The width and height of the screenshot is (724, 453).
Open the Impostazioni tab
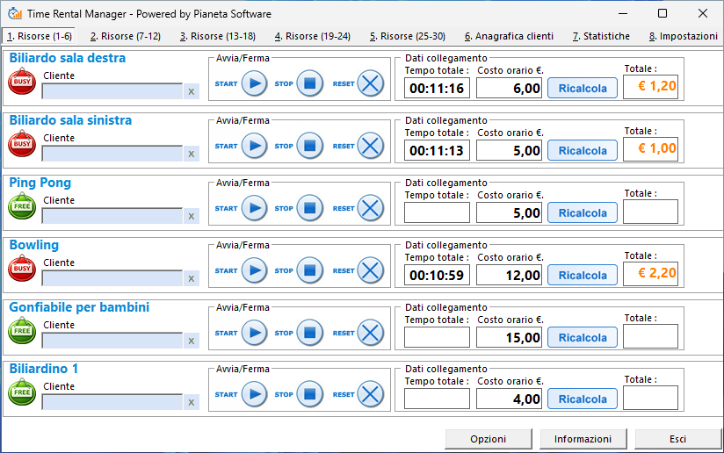point(684,37)
